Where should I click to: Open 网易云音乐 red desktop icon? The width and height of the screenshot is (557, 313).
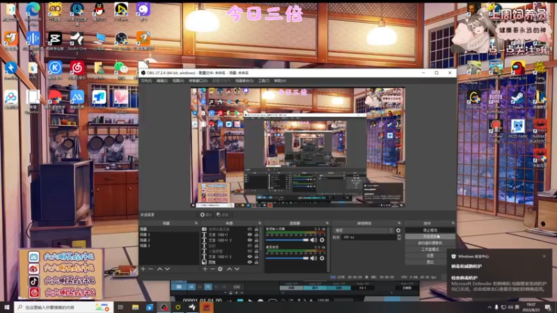click(77, 70)
